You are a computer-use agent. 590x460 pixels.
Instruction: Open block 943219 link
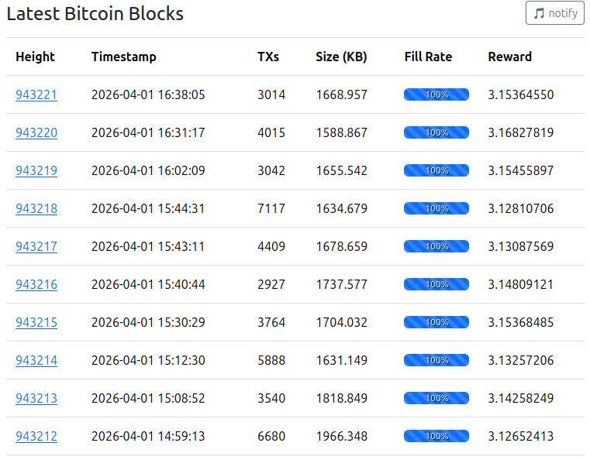pos(36,170)
